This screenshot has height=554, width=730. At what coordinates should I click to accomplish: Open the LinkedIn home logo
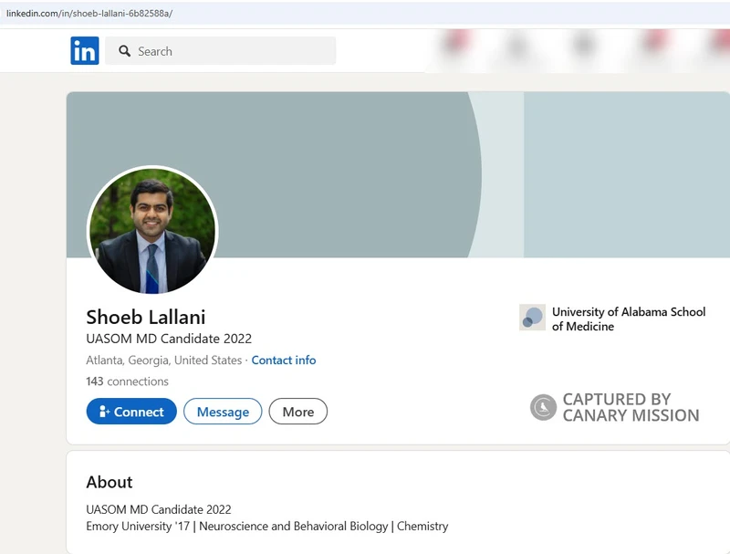tap(85, 51)
